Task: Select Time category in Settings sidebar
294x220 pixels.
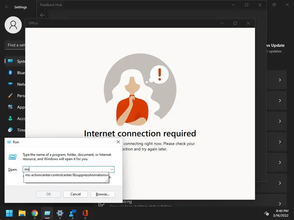Action: (15, 130)
